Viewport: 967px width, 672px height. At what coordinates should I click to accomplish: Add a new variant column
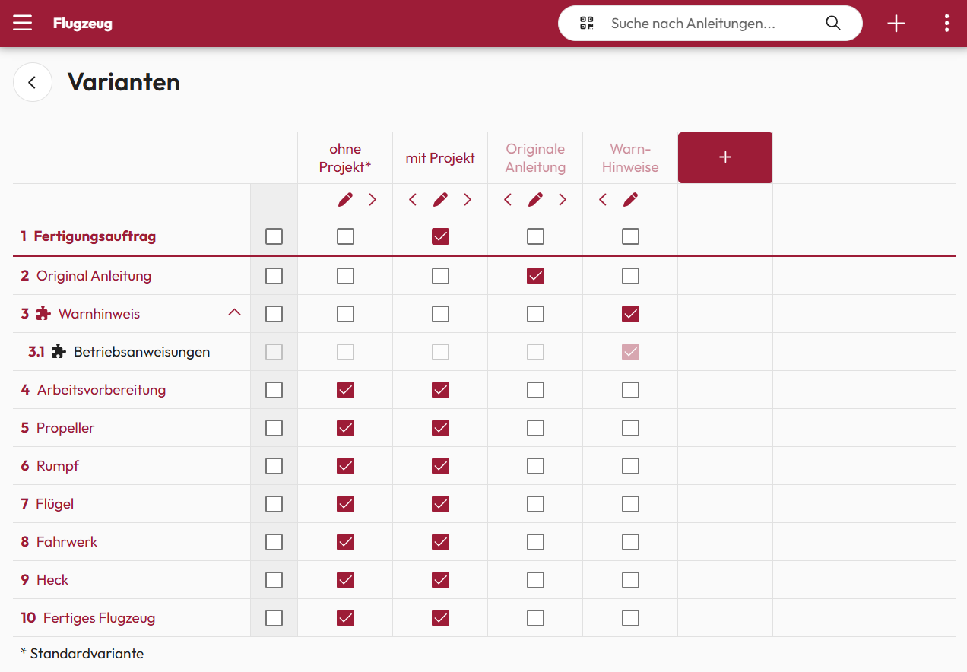(x=724, y=157)
